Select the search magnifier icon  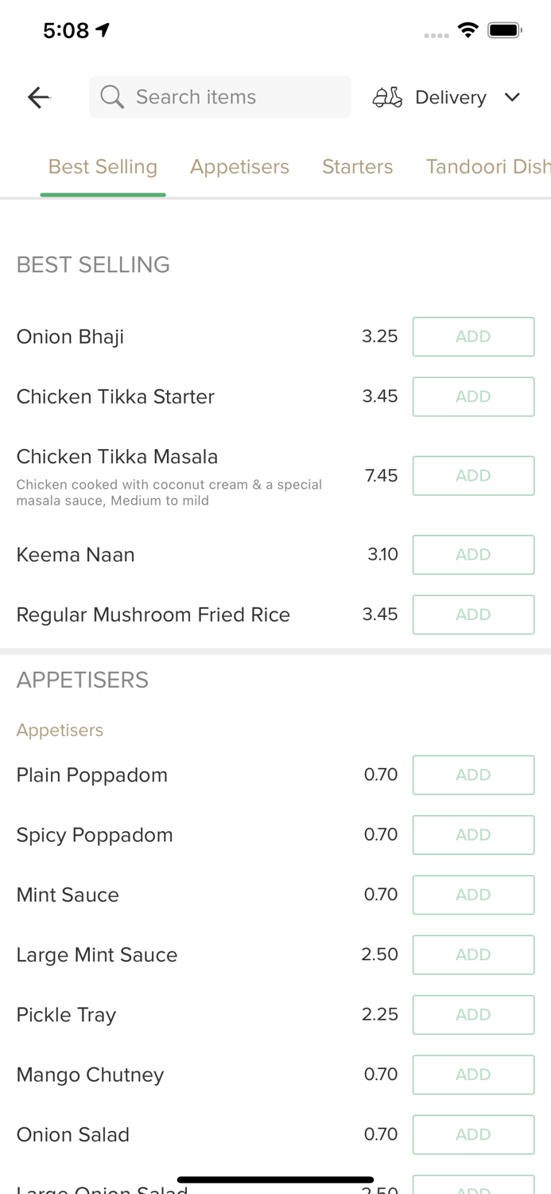(x=112, y=96)
